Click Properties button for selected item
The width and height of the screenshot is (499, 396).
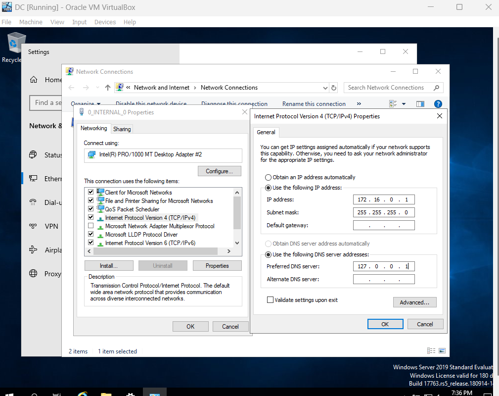[x=217, y=266]
